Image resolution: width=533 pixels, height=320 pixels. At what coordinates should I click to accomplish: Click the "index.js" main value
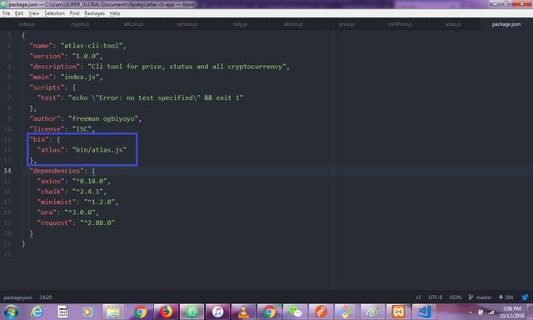point(80,77)
